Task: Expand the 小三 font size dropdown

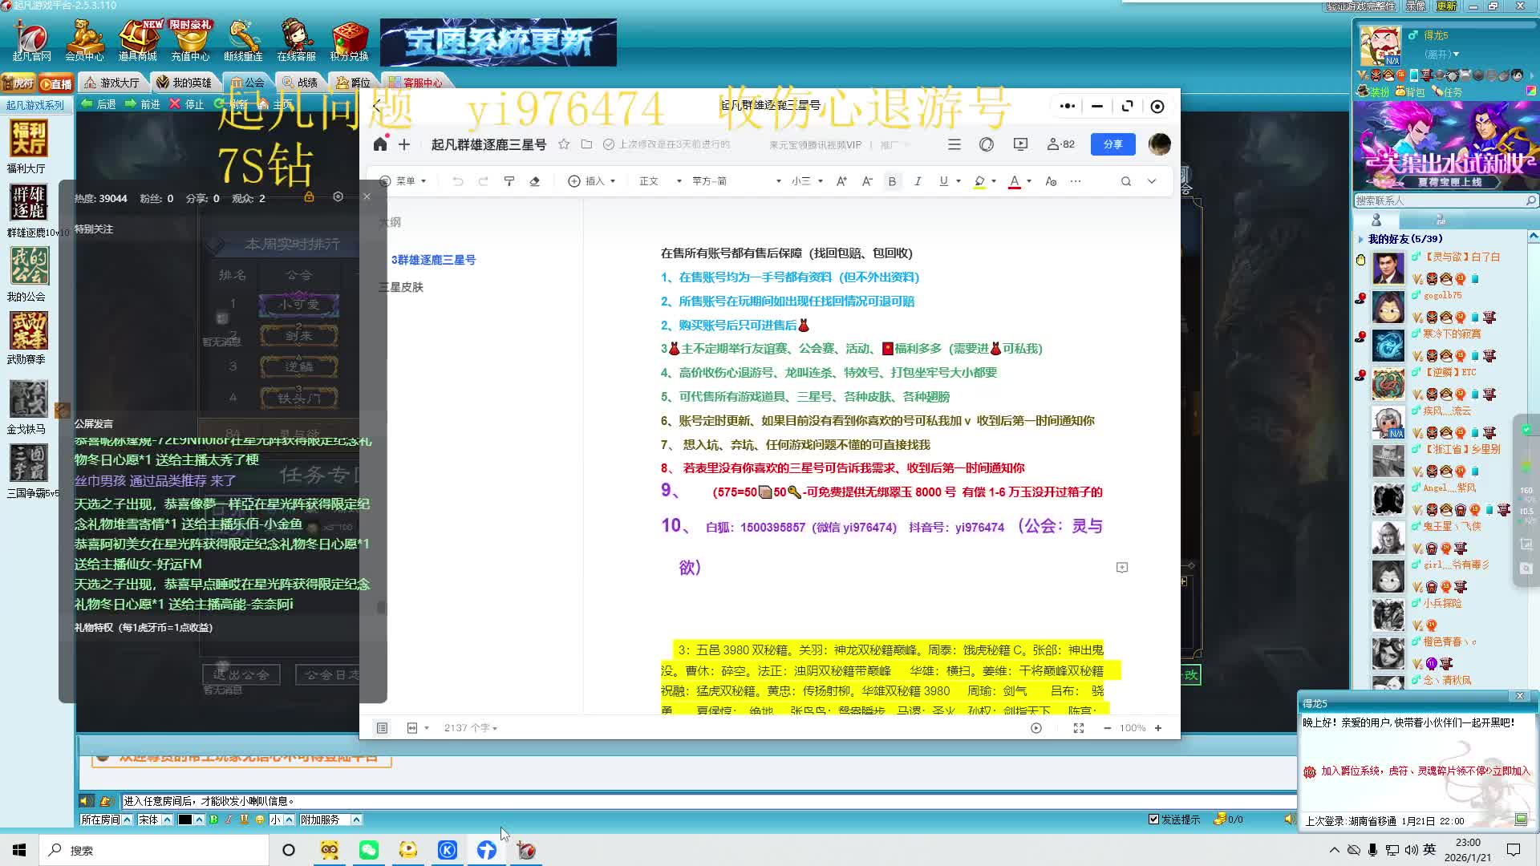Action: pos(807,181)
